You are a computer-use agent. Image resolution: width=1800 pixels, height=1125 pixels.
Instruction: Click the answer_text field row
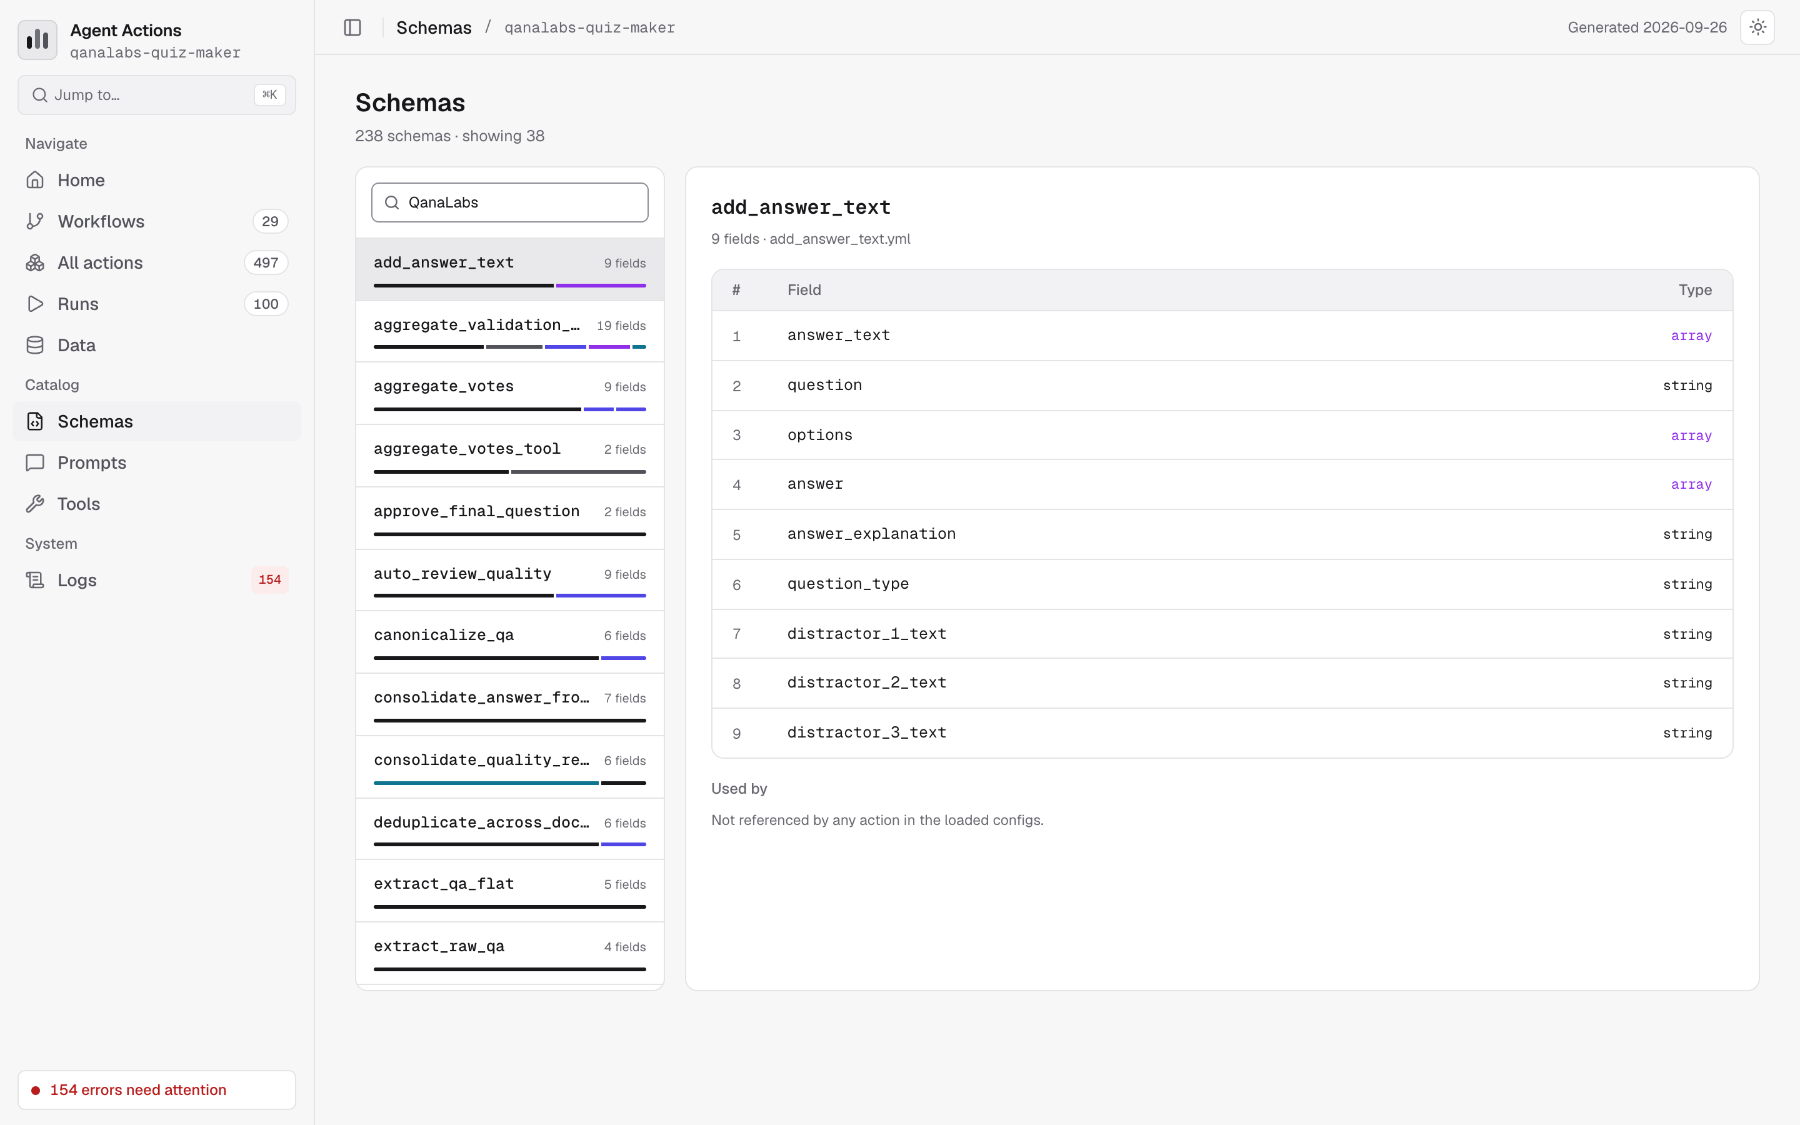(1222, 336)
